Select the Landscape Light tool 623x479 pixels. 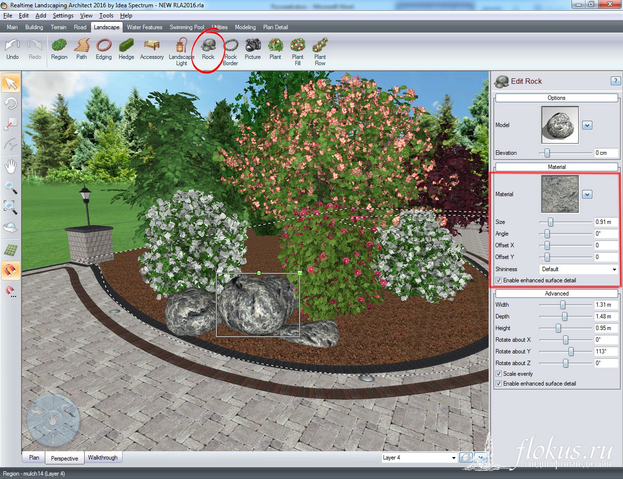[182, 52]
